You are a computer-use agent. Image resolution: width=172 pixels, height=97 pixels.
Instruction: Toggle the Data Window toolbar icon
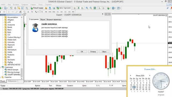pyautogui.click(x=15, y=8)
